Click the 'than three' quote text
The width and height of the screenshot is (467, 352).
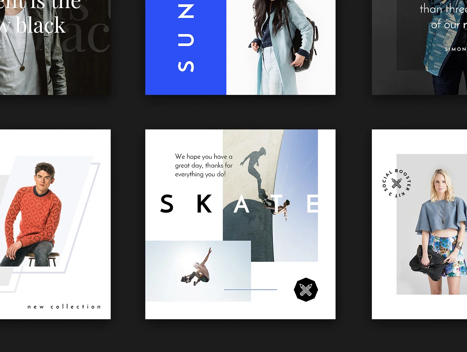coord(443,9)
